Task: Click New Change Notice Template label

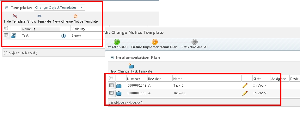Action: click(75, 21)
